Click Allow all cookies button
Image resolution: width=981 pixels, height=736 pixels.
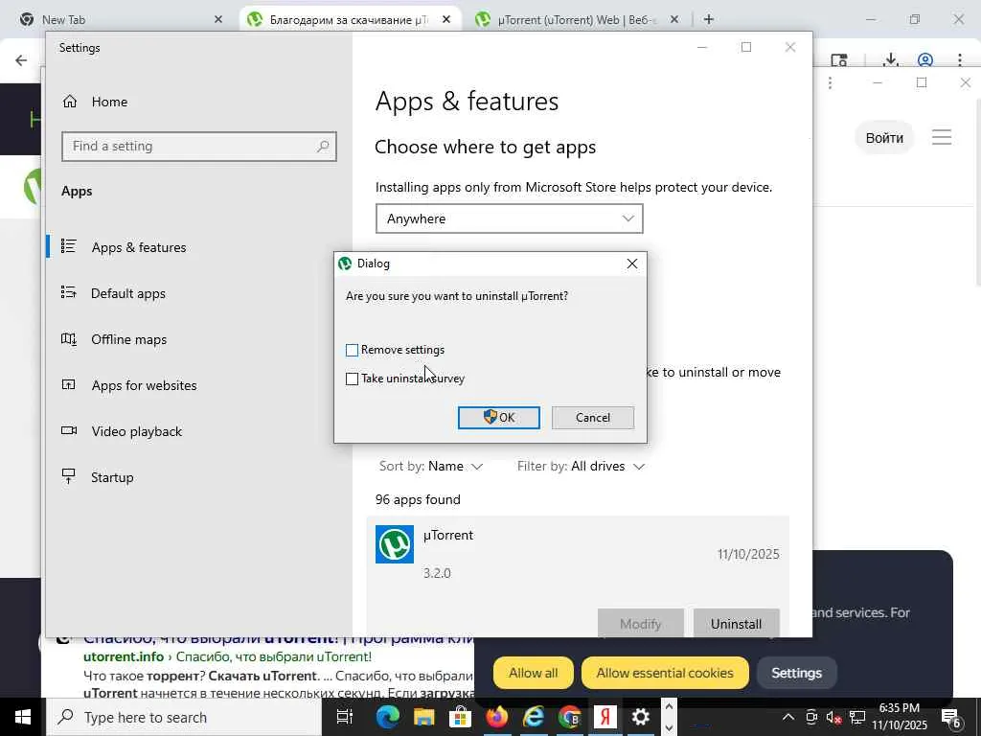[533, 673]
